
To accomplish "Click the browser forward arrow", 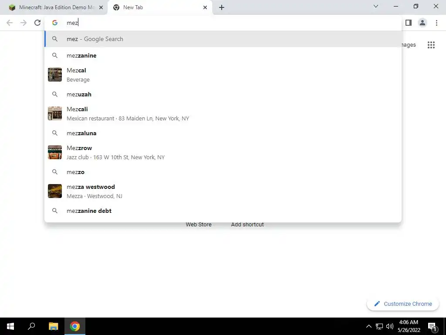I will coord(24,23).
